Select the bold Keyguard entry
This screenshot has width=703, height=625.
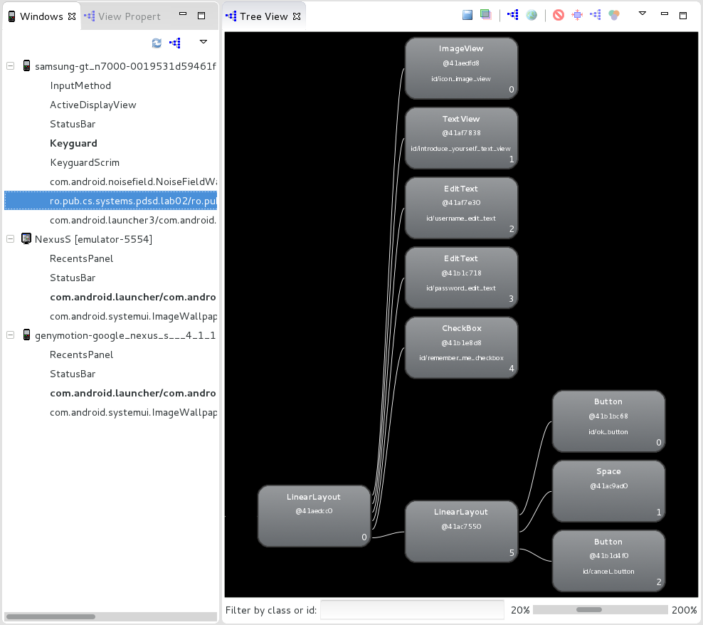click(73, 144)
